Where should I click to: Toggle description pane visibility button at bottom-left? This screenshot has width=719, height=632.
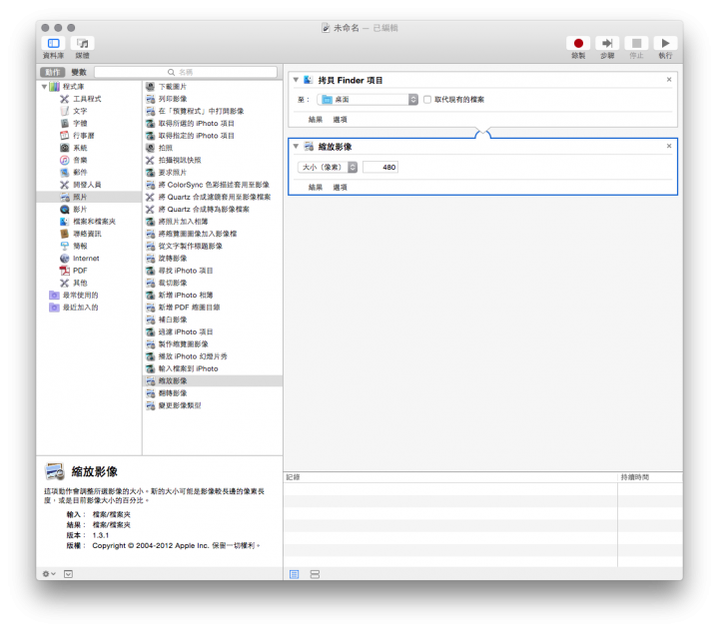68,574
